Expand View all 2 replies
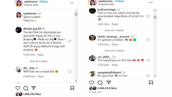 coord(114,51)
